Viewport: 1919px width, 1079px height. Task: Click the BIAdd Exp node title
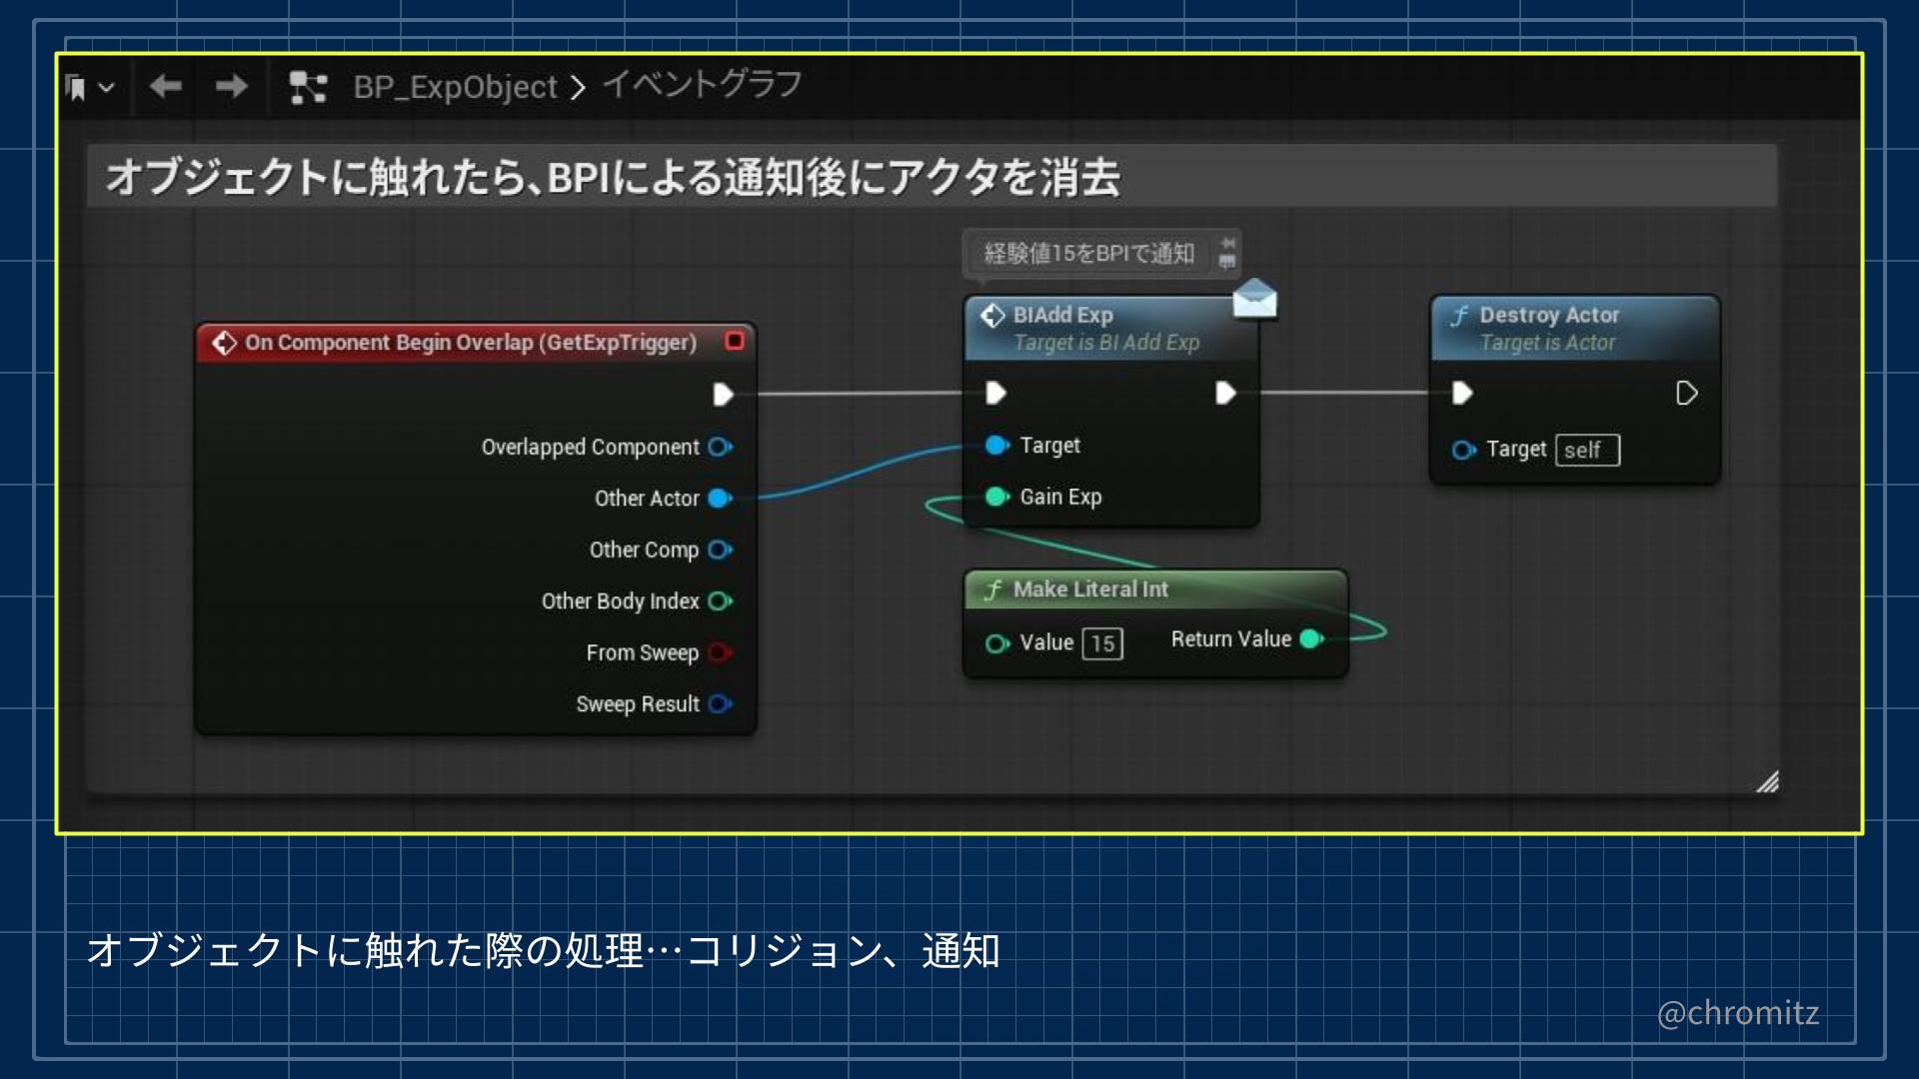point(1062,315)
